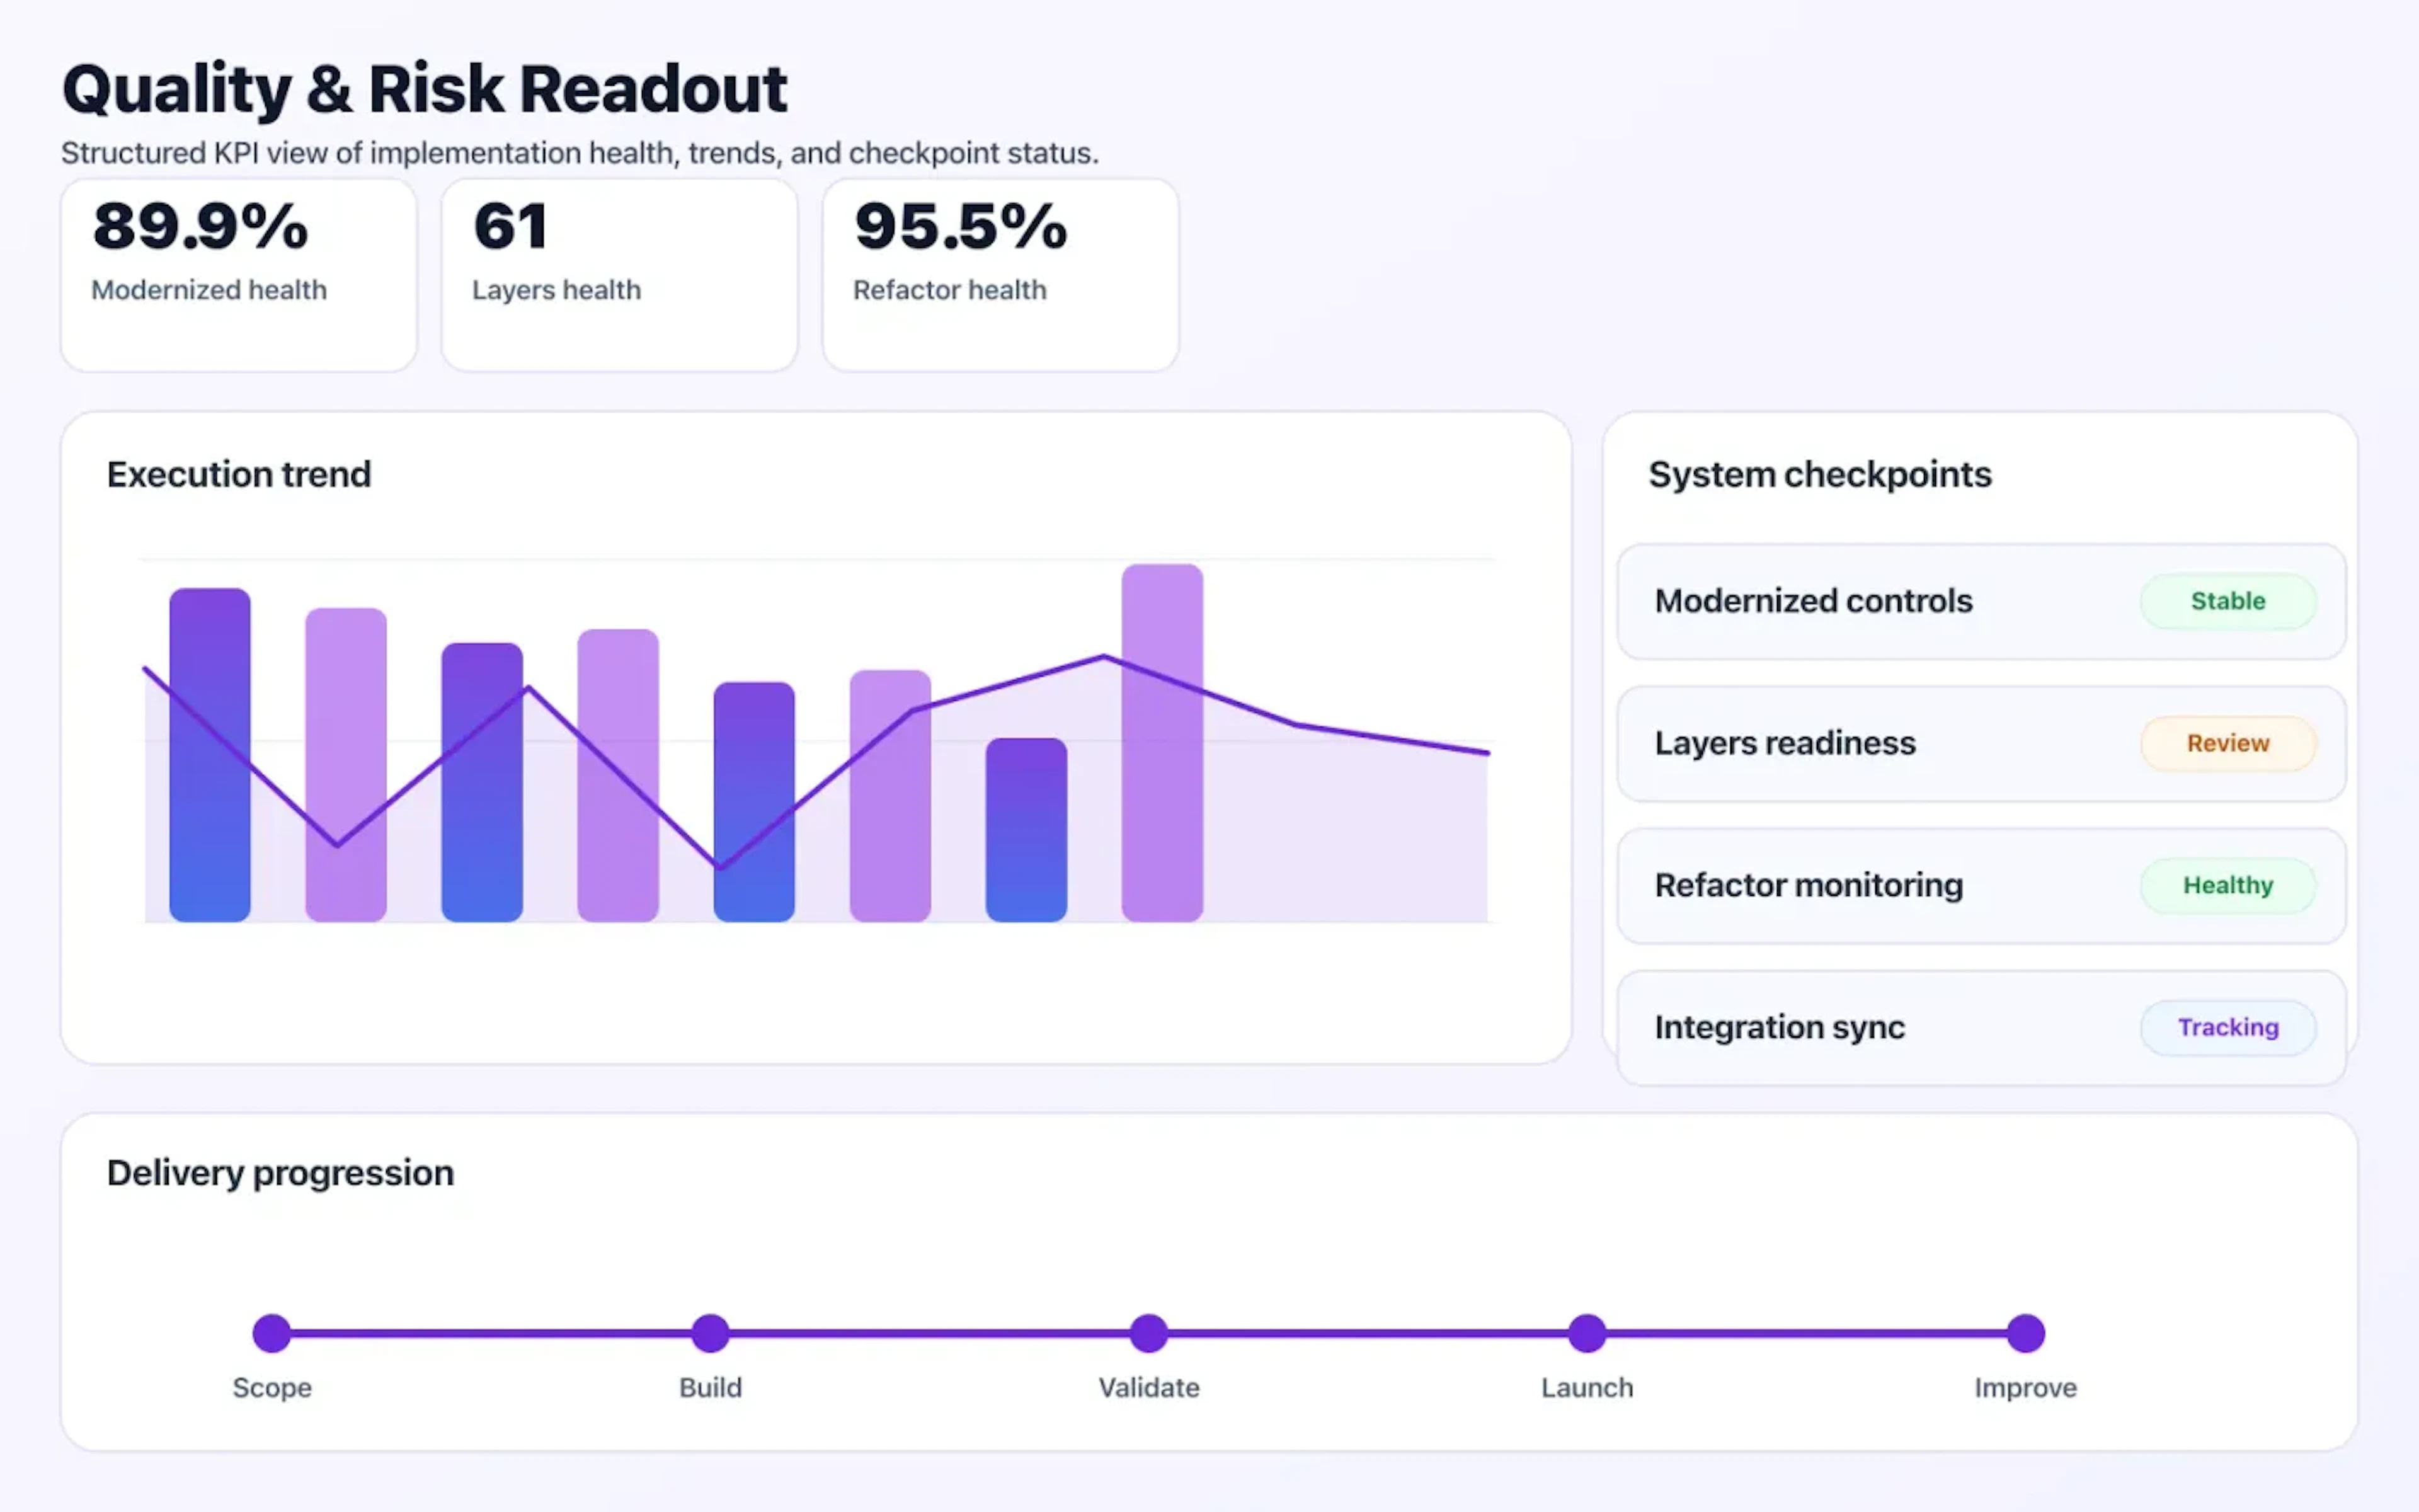Screen dimensions: 2419x1512
Task: Select the Build milestone marker
Action: tap(710, 1332)
